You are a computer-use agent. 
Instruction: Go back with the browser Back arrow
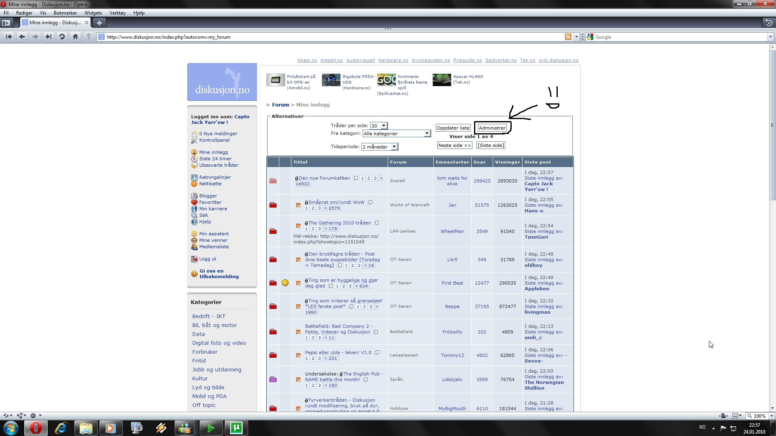pyautogui.click(x=22, y=37)
